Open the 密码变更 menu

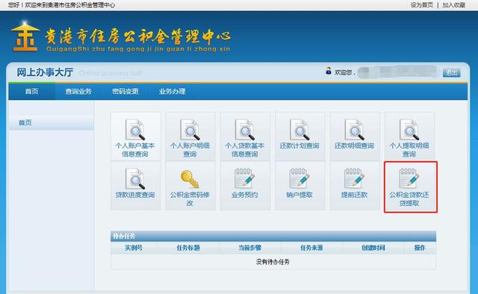125,91
